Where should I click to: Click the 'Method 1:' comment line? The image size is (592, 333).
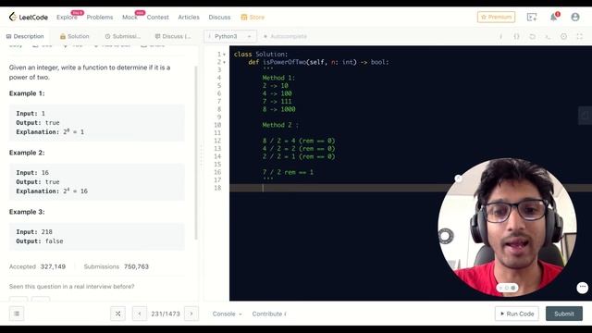click(x=278, y=78)
